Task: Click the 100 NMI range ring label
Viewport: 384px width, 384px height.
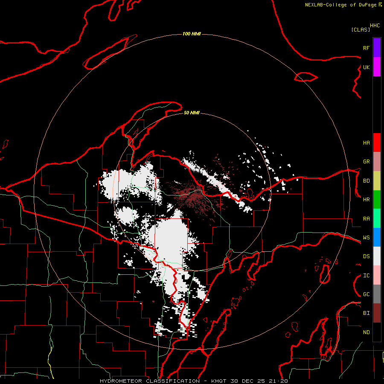Action: point(192,34)
